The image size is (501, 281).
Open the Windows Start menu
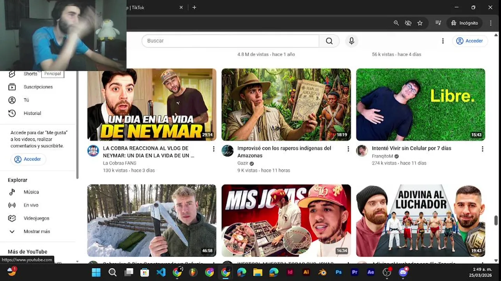(x=96, y=272)
